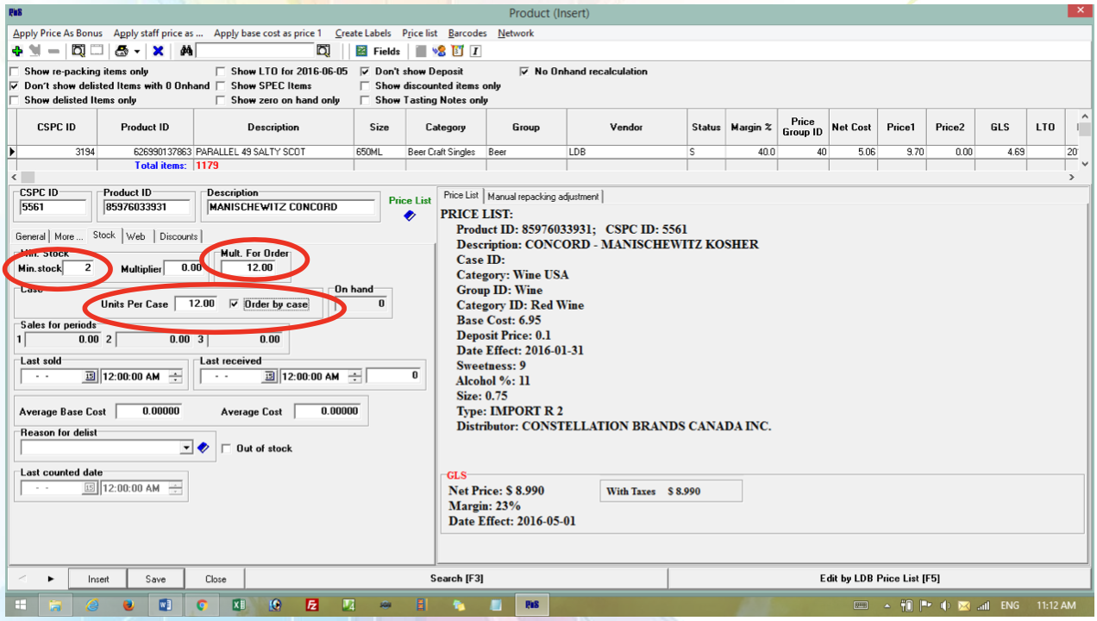Click the green plus add record icon
Viewport: 1097px width, 621px height.
17,51
